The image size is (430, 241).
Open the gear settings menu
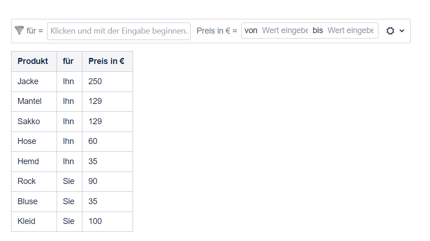tap(390, 31)
